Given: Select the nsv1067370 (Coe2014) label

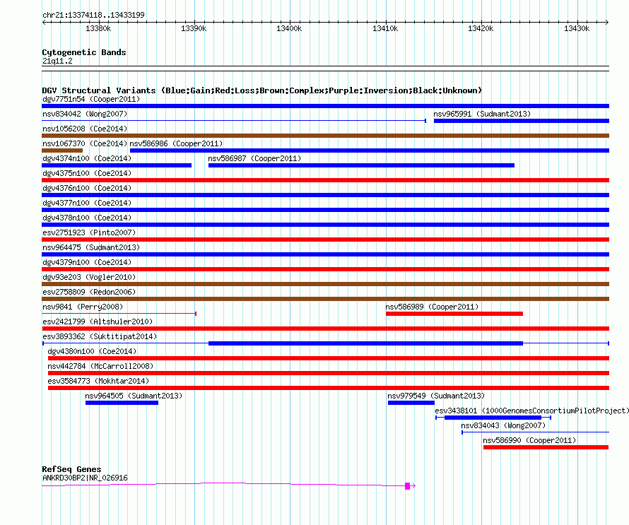Looking at the screenshot, I should click(x=85, y=143).
